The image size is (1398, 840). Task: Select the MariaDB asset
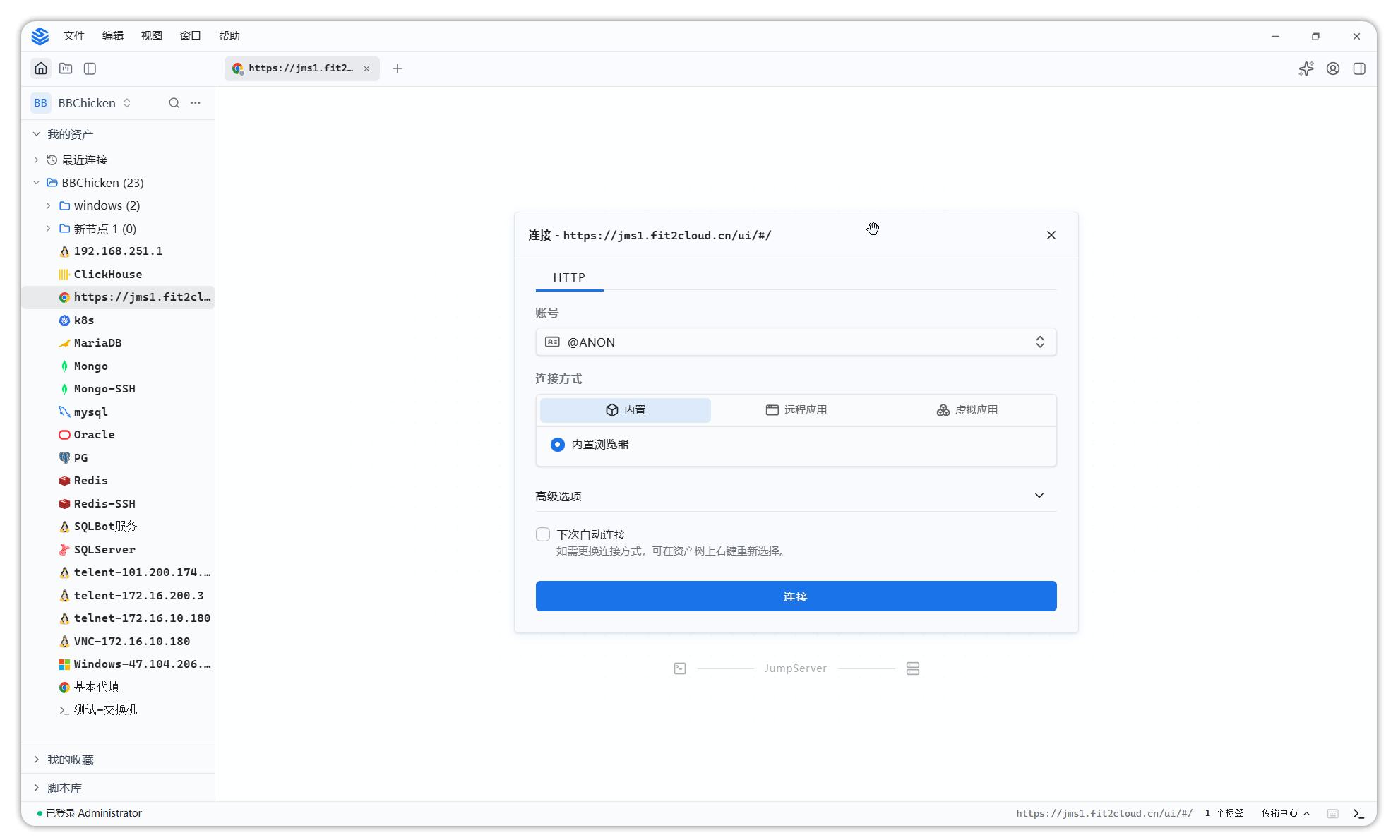[118, 342]
